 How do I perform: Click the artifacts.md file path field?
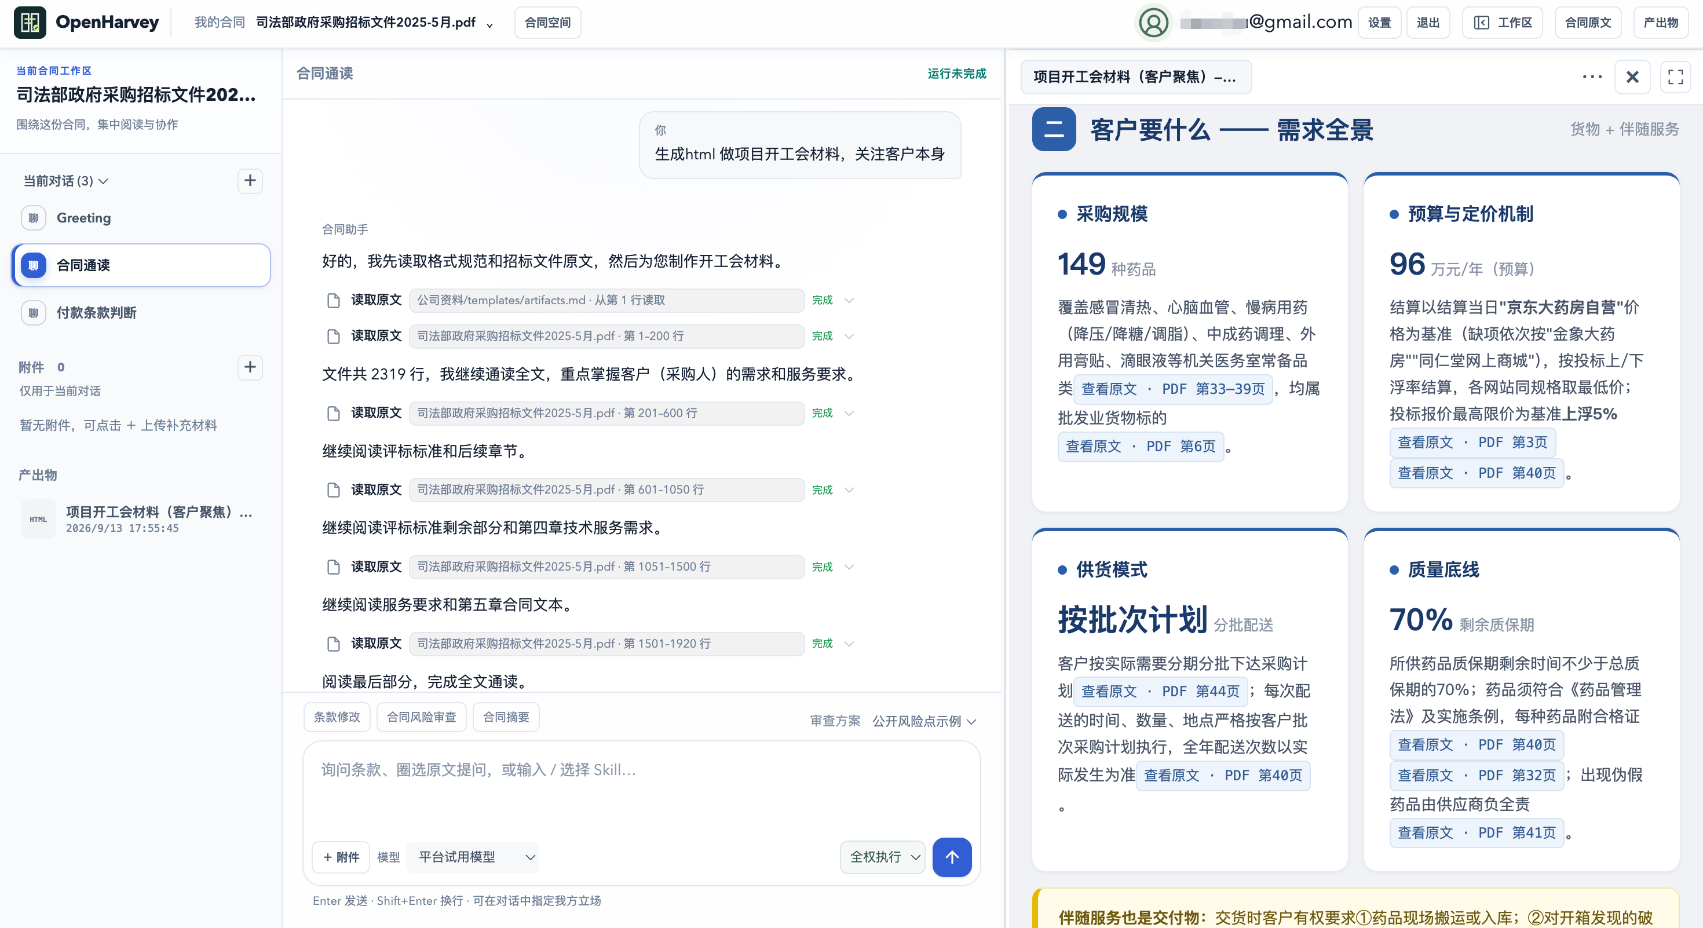coord(606,300)
